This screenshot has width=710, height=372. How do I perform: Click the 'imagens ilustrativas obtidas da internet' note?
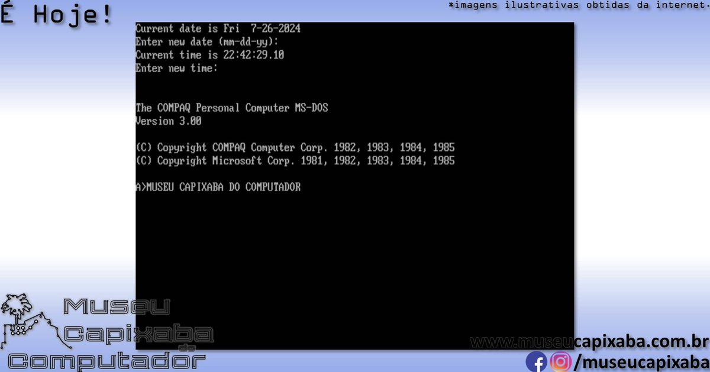coord(579,5)
